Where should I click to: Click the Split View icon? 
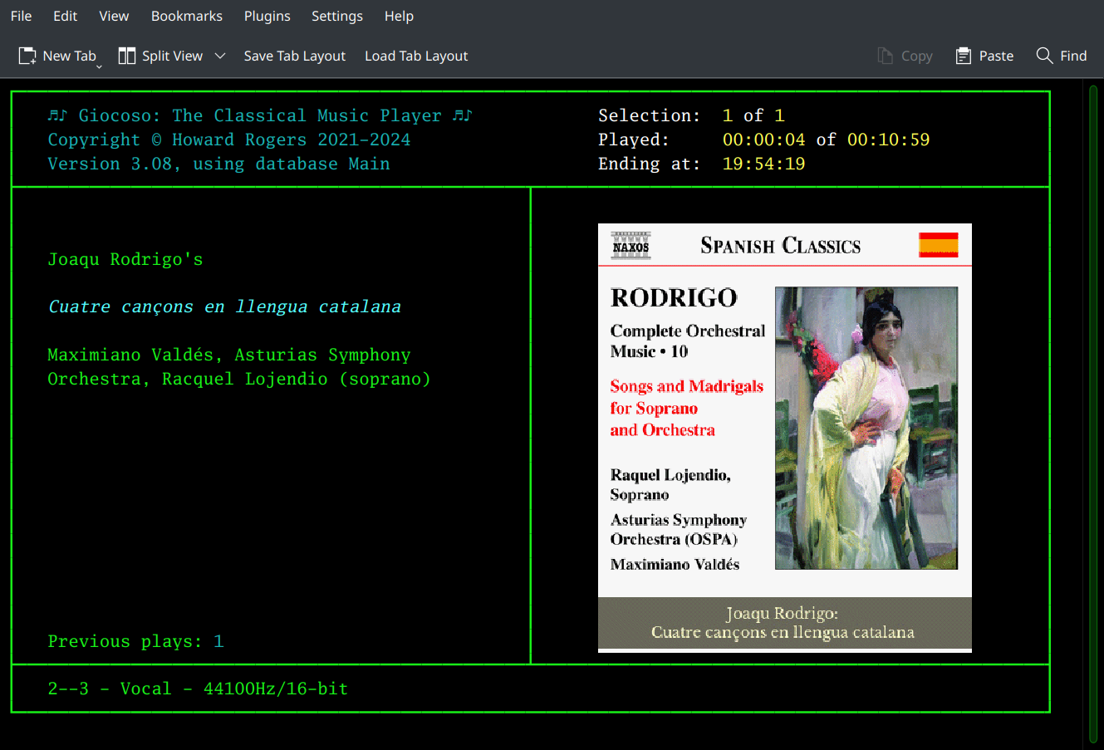[127, 55]
